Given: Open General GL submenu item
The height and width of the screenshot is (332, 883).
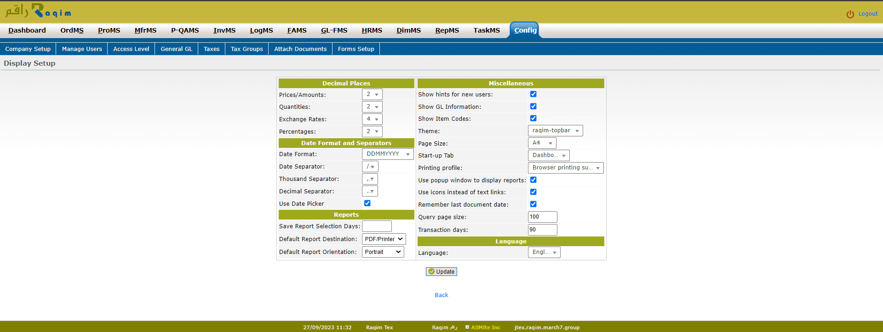Looking at the screenshot, I should (x=177, y=49).
